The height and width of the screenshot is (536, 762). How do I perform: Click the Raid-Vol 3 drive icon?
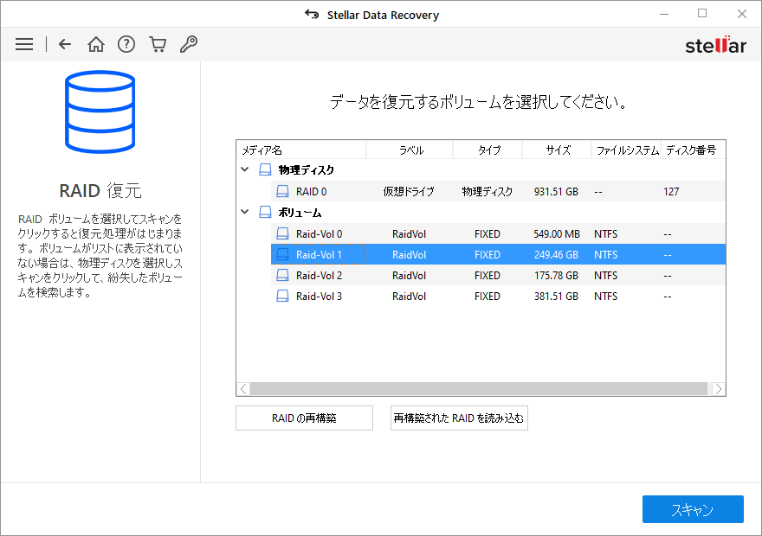point(282,297)
